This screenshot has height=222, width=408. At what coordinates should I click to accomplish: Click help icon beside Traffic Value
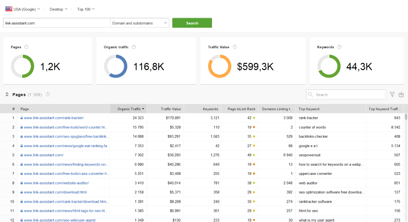point(235,47)
